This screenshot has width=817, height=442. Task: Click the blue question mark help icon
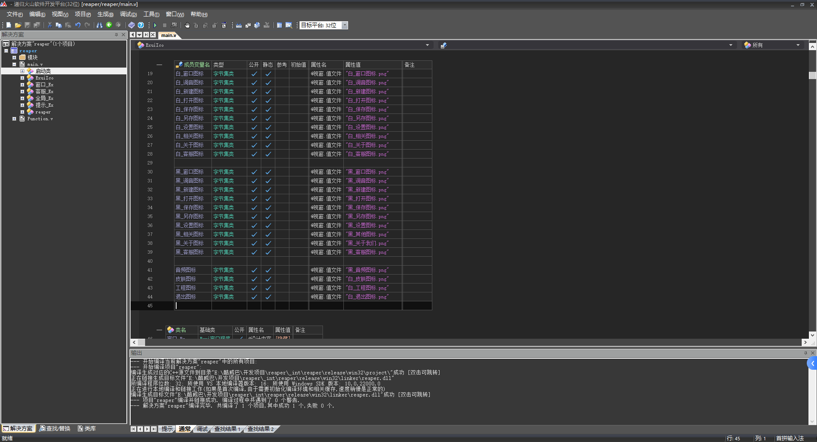pyautogui.click(x=141, y=25)
